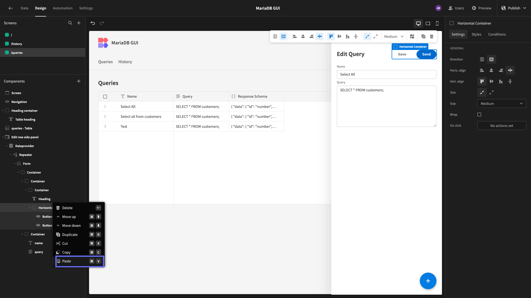531x298 pixels.
Task: Collapse the Edit row side panel tree node
Action: tap(3, 137)
